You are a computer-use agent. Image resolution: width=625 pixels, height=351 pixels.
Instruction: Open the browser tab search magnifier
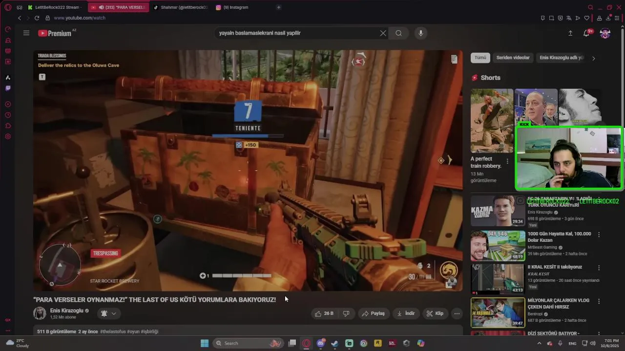click(590, 7)
